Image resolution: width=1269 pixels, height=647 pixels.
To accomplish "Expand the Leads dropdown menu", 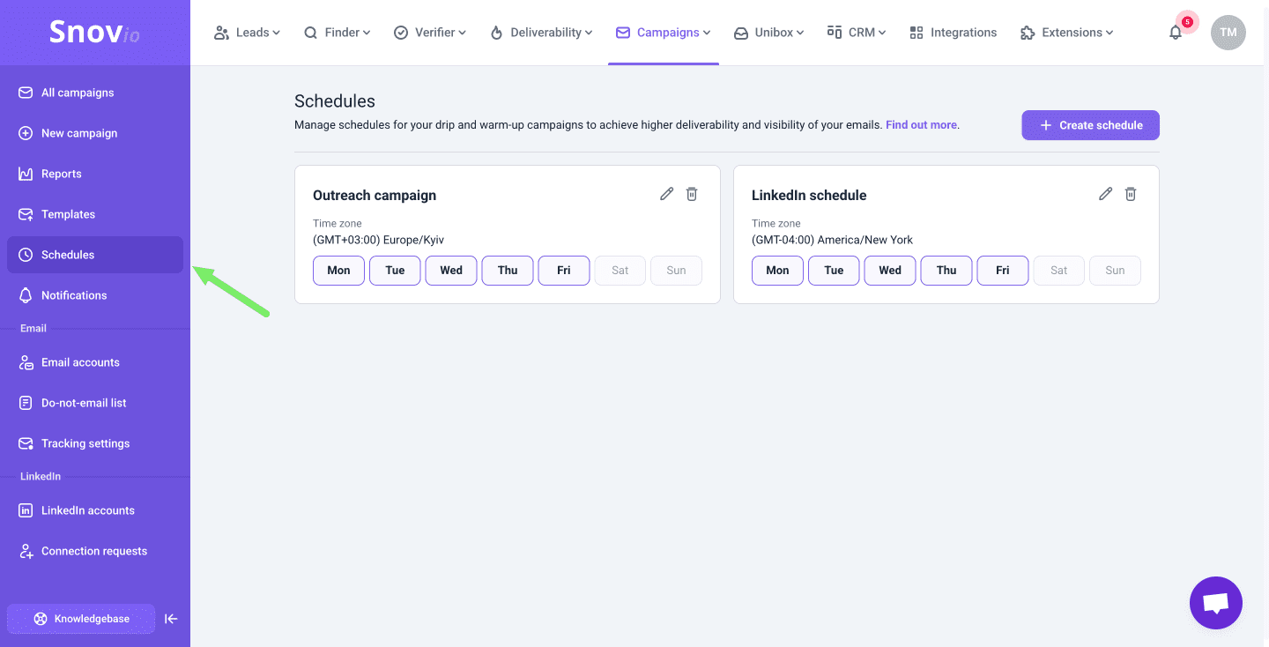I will tap(248, 33).
